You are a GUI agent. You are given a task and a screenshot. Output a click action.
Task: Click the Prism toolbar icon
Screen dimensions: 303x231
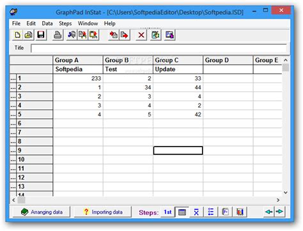[x=170, y=35]
